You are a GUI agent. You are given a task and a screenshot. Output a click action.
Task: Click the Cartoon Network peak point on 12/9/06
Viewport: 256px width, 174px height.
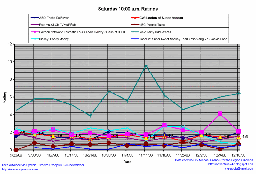click(x=220, y=114)
